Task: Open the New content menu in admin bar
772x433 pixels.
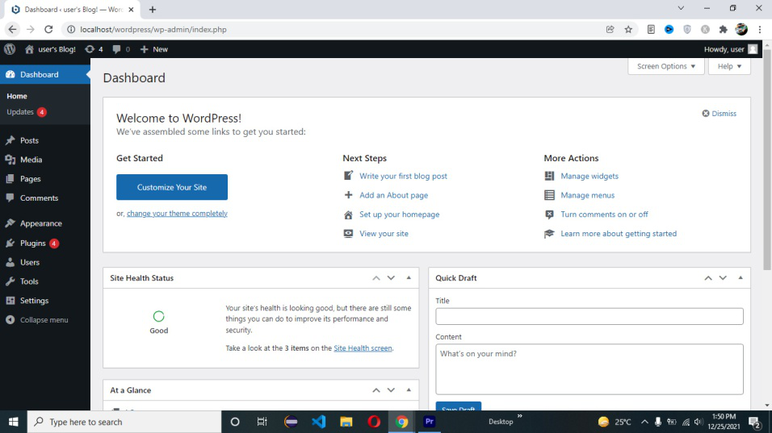Action: (x=154, y=49)
